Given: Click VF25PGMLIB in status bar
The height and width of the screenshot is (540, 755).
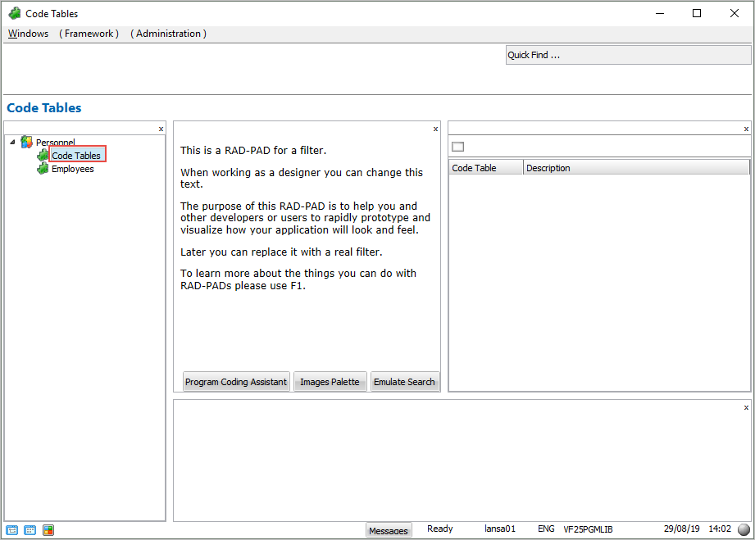Looking at the screenshot, I should [x=588, y=529].
